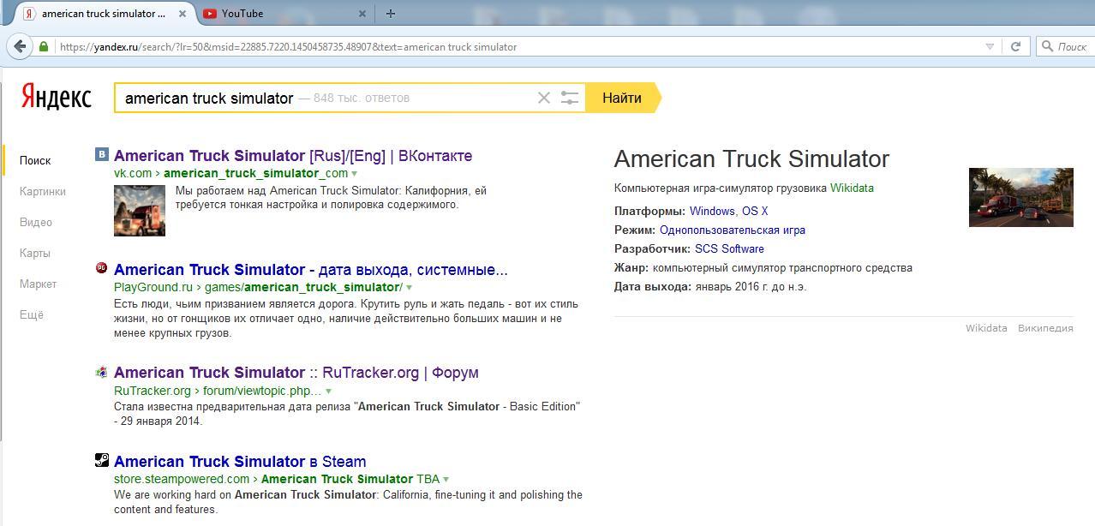Click the Steam favicon icon
Viewport: 1095px width, 526px height.
coord(102,460)
